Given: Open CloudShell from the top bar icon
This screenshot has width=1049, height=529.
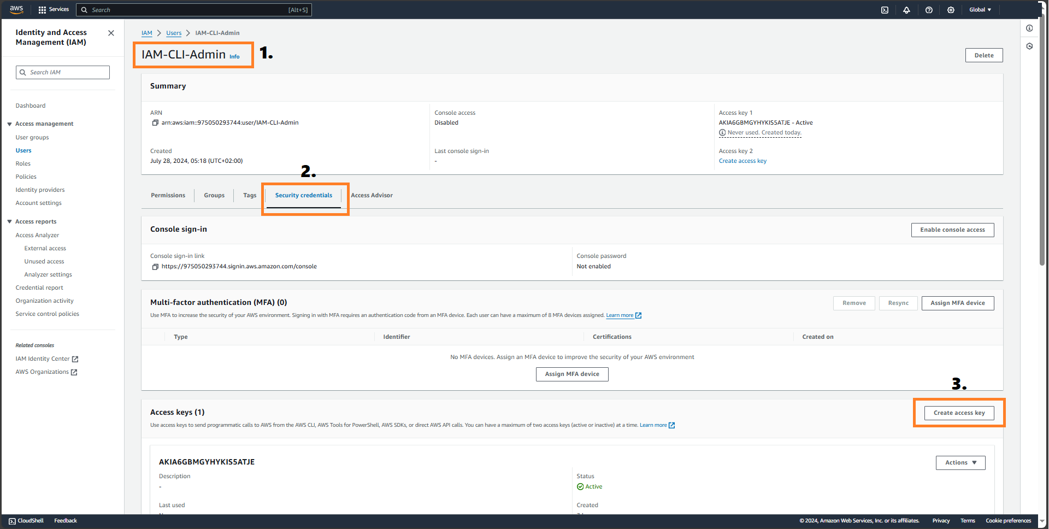Looking at the screenshot, I should coord(885,10).
